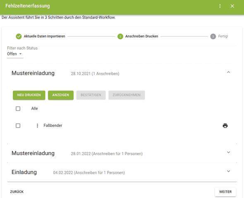Go to Aktuelle Daten importieren step
244x198 pixels.
pyautogui.click(x=44, y=36)
